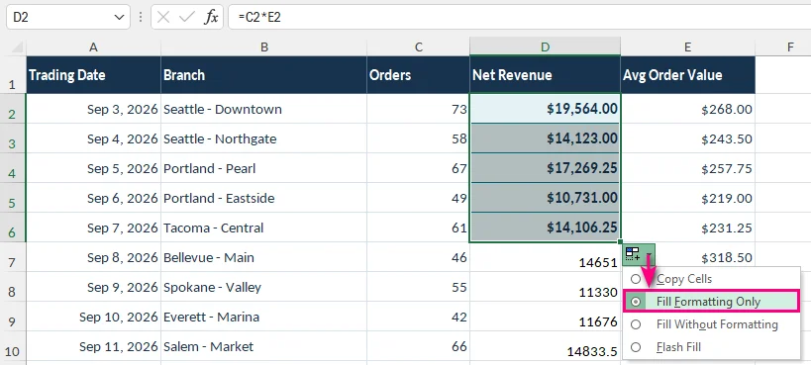Click the Avg Order Value header cell
Screen dimensions: 811x365
click(x=688, y=75)
